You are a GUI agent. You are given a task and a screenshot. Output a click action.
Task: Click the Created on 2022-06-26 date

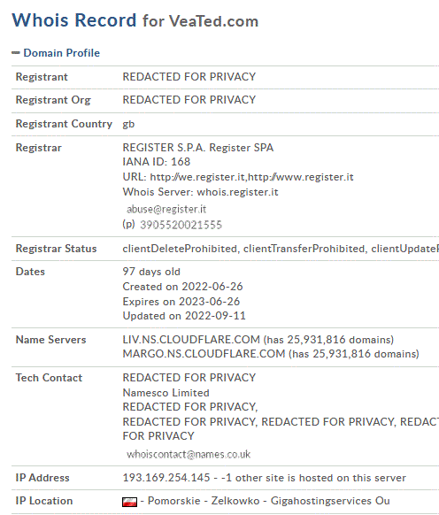pos(182,287)
